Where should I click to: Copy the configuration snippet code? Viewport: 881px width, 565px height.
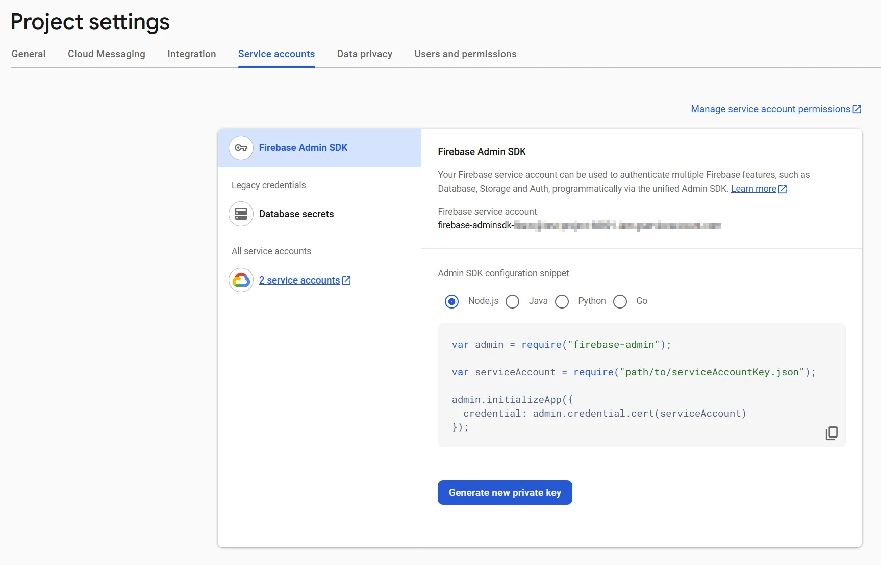(831, 433)
